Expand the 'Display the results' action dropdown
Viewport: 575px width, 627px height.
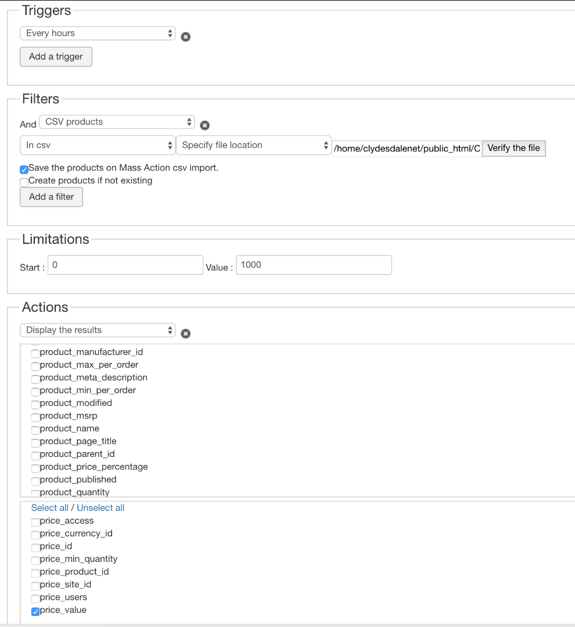(x=98, y=330)
